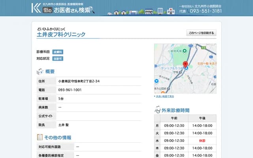Click the clipboard icon beside その他の情報
Screen dimensions: 253x158
click(x=40, y=137)
